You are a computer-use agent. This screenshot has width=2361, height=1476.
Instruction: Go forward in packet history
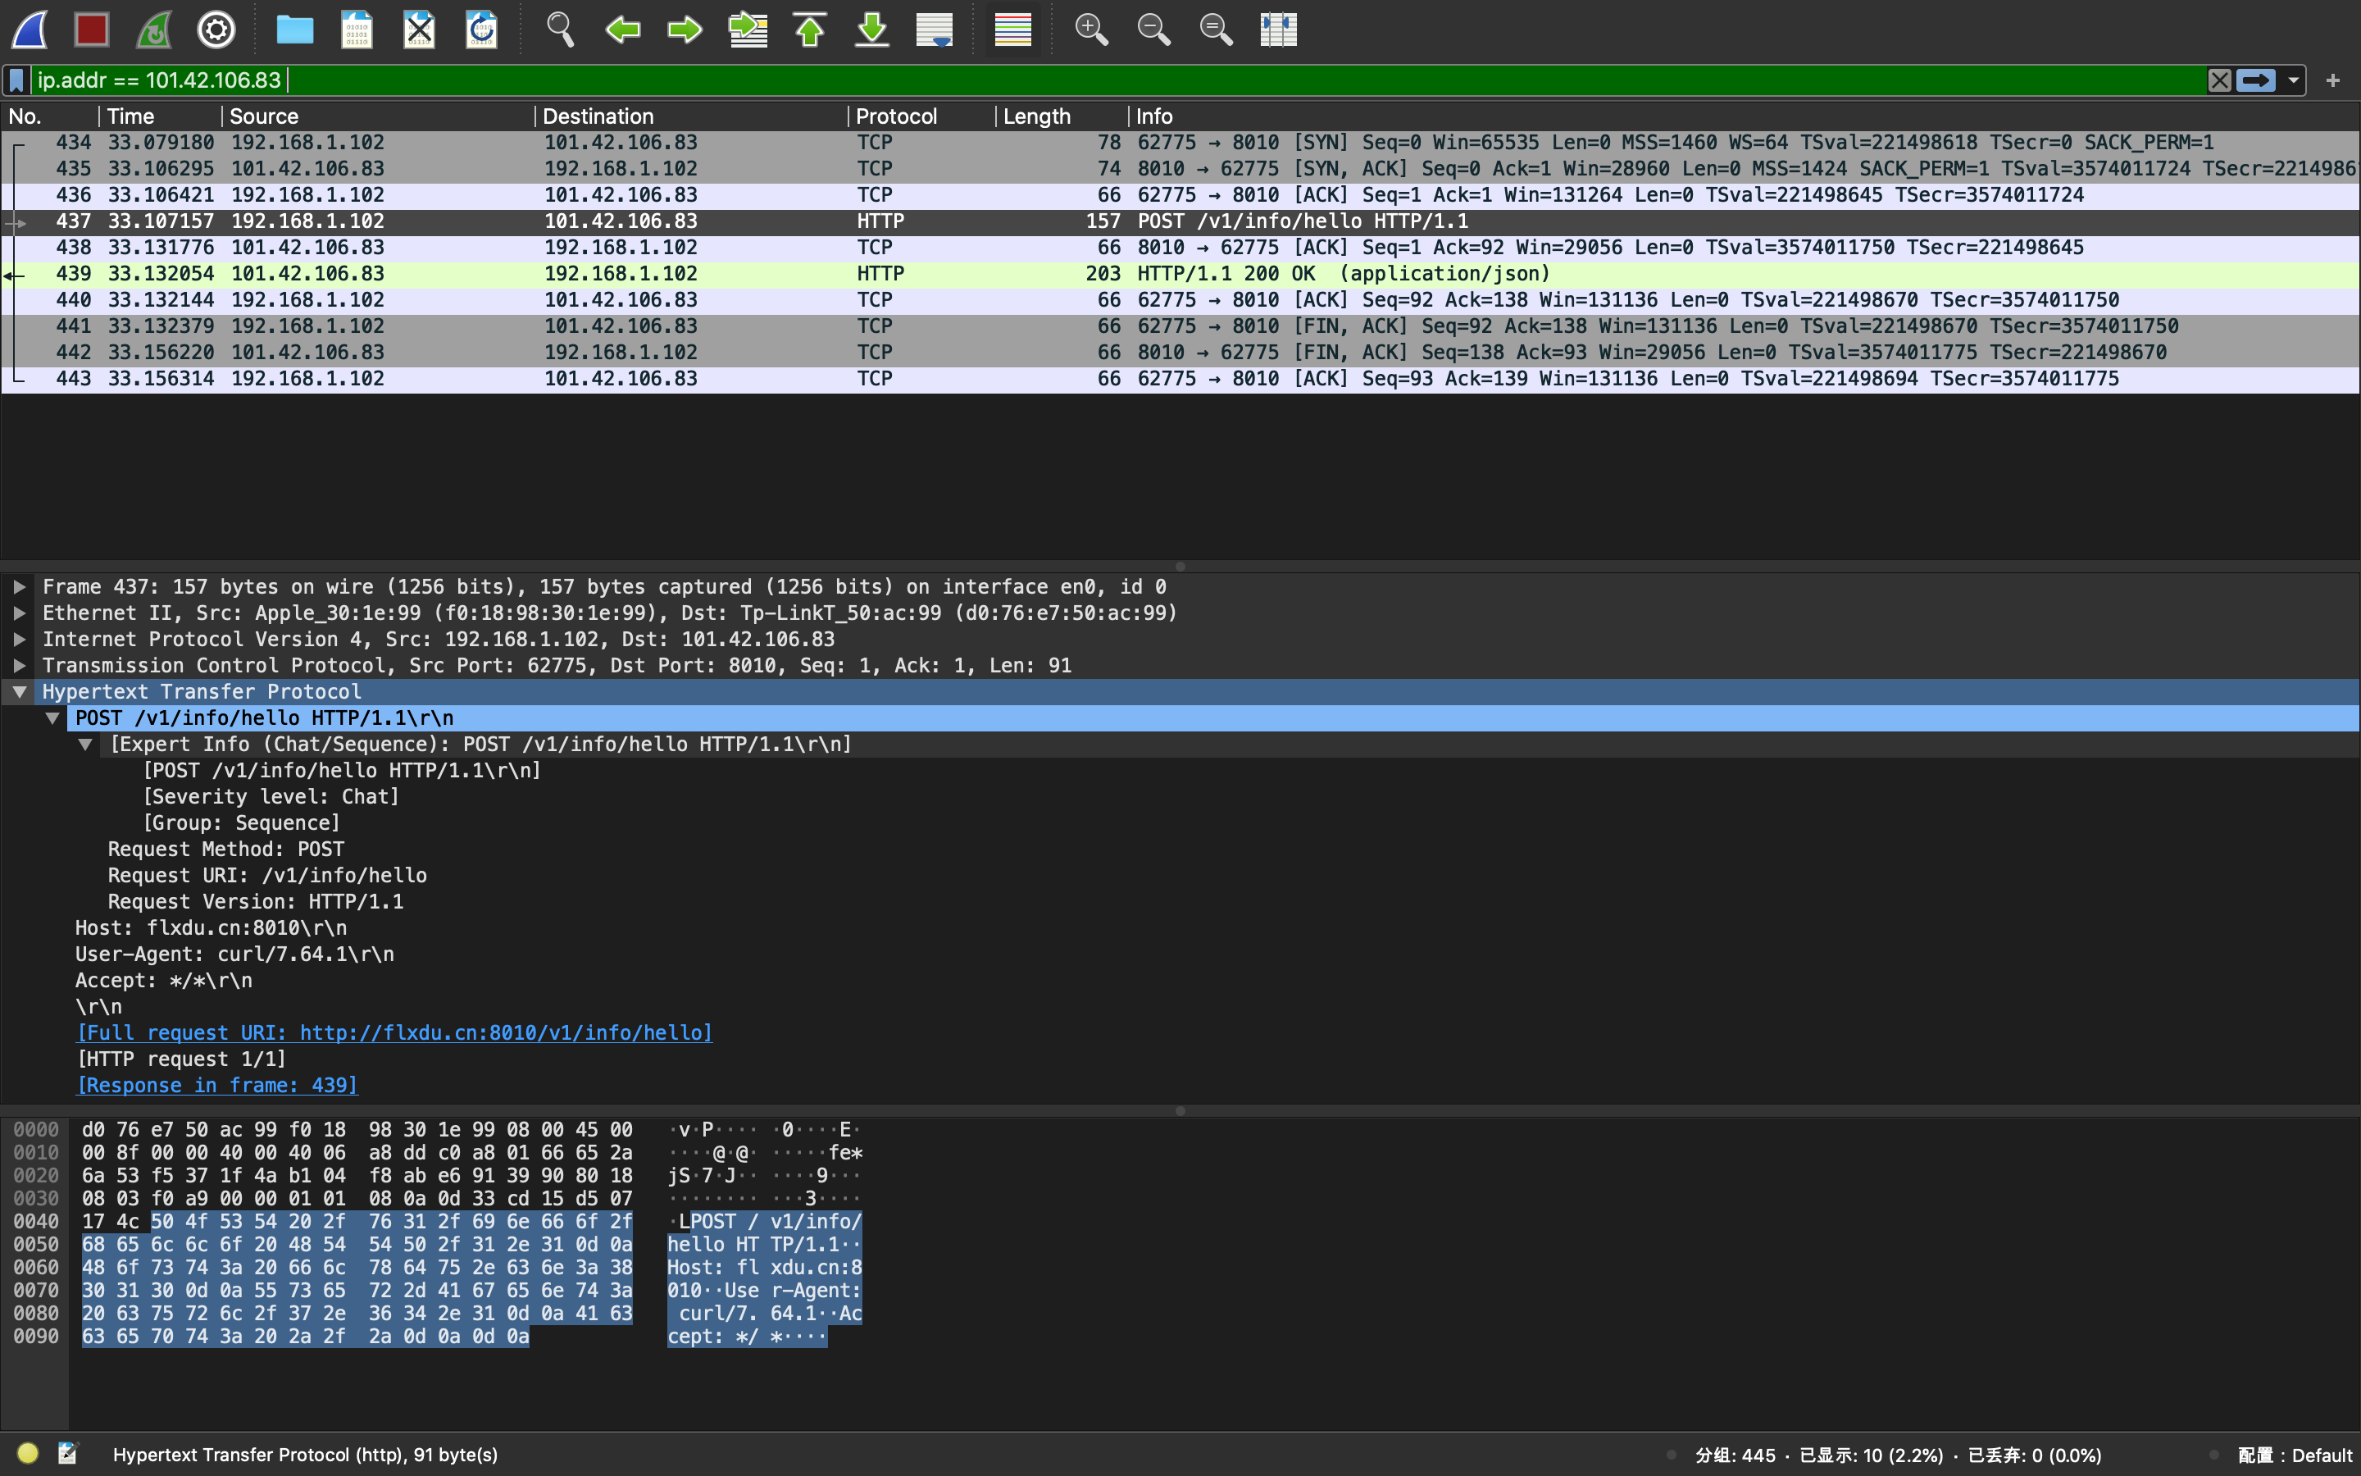685,30
